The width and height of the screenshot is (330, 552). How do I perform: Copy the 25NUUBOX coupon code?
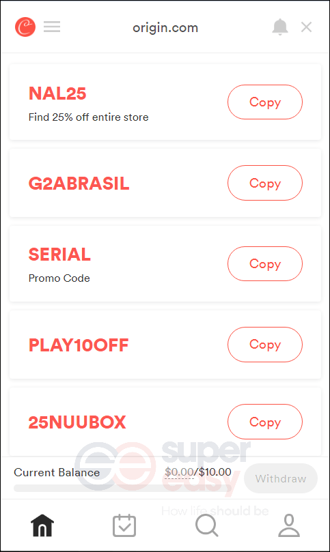265,422
